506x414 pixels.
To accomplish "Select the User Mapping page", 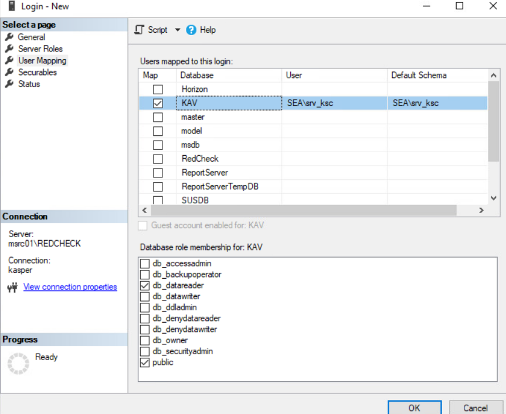I will 42,60.
